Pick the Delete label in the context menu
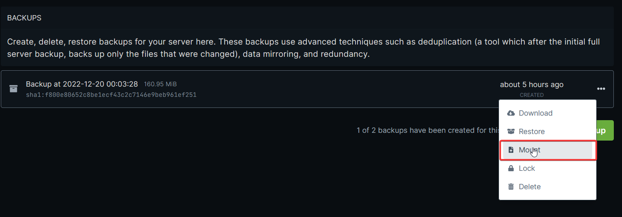 [530, 187]
